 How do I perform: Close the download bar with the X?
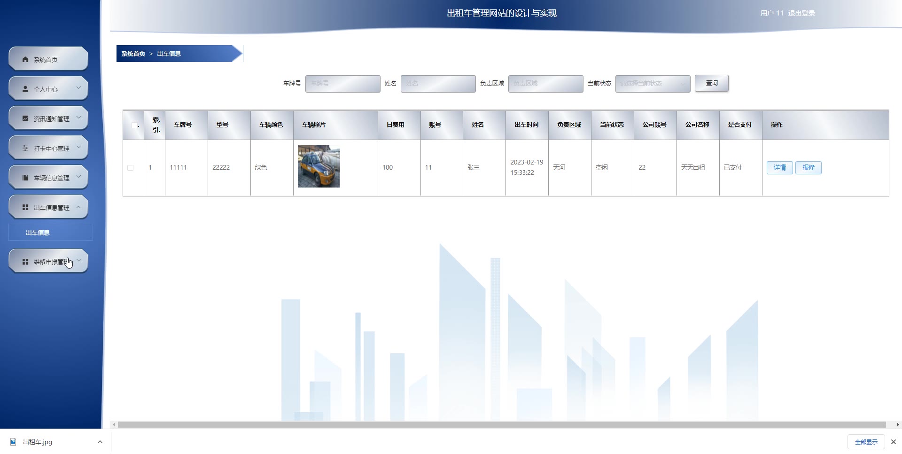pos(894,442)
